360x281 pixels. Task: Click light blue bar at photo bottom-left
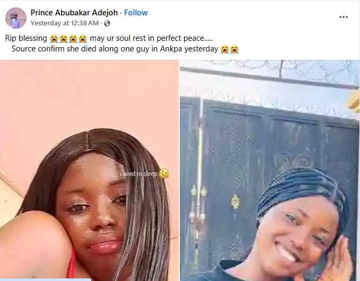pos(46,279)
